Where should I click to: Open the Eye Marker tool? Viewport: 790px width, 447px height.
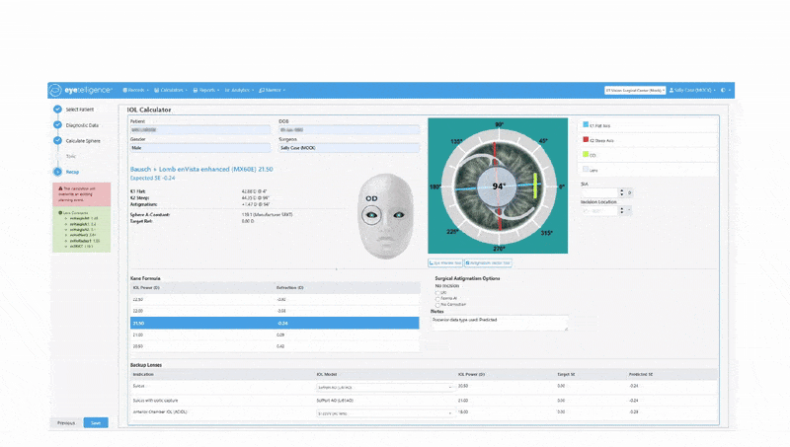(x=444, y=262)
